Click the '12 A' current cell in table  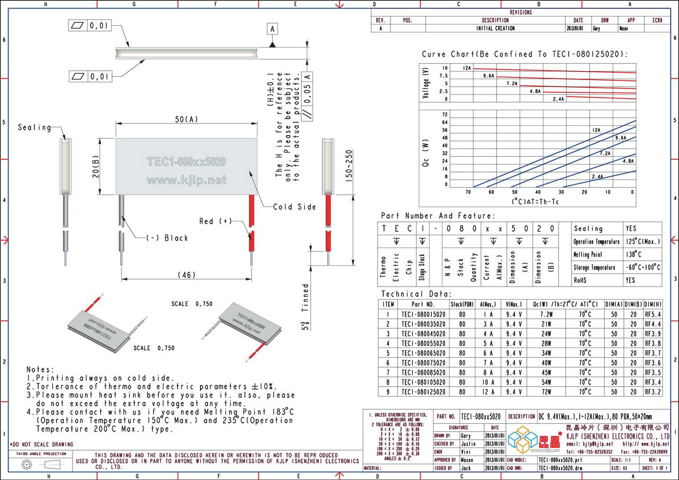click(488, 392)
